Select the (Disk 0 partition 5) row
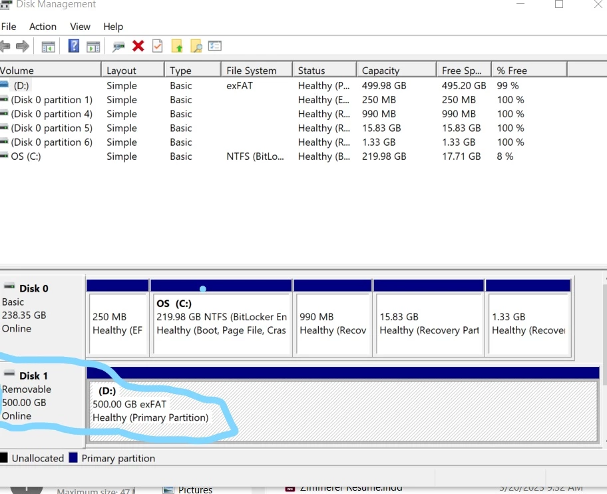 284,128
